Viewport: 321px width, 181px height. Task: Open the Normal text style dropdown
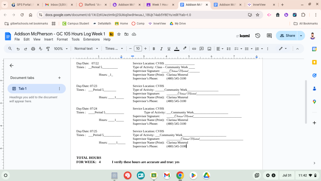(x=86, y=49)
